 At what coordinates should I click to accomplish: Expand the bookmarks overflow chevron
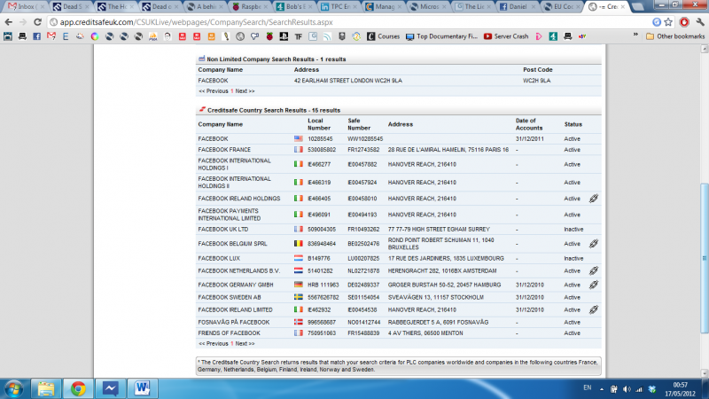635,35
